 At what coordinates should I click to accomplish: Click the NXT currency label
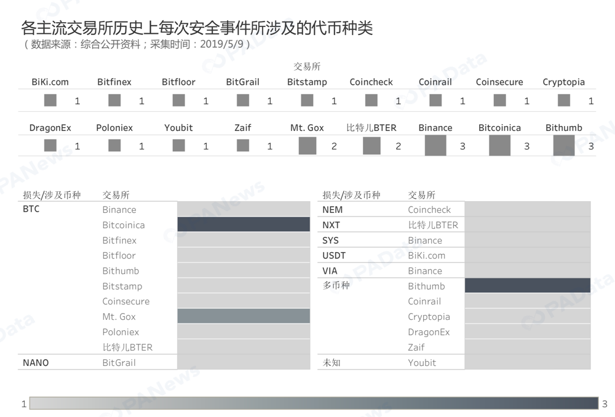coord(331,224)
